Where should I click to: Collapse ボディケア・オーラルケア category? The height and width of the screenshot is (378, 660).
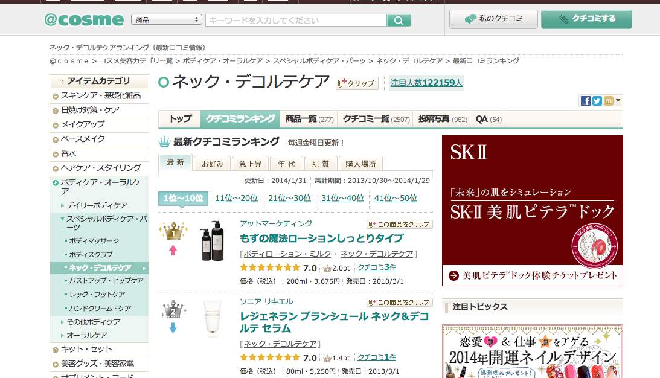click(100, 187)
